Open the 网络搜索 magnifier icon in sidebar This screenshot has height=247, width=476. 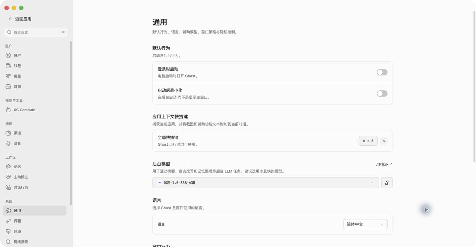click(8, 242)
